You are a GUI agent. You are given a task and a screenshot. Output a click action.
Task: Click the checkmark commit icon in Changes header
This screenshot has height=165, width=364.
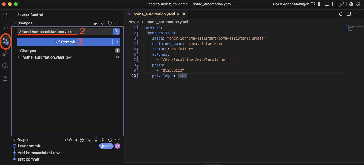(x=103, y=23)
